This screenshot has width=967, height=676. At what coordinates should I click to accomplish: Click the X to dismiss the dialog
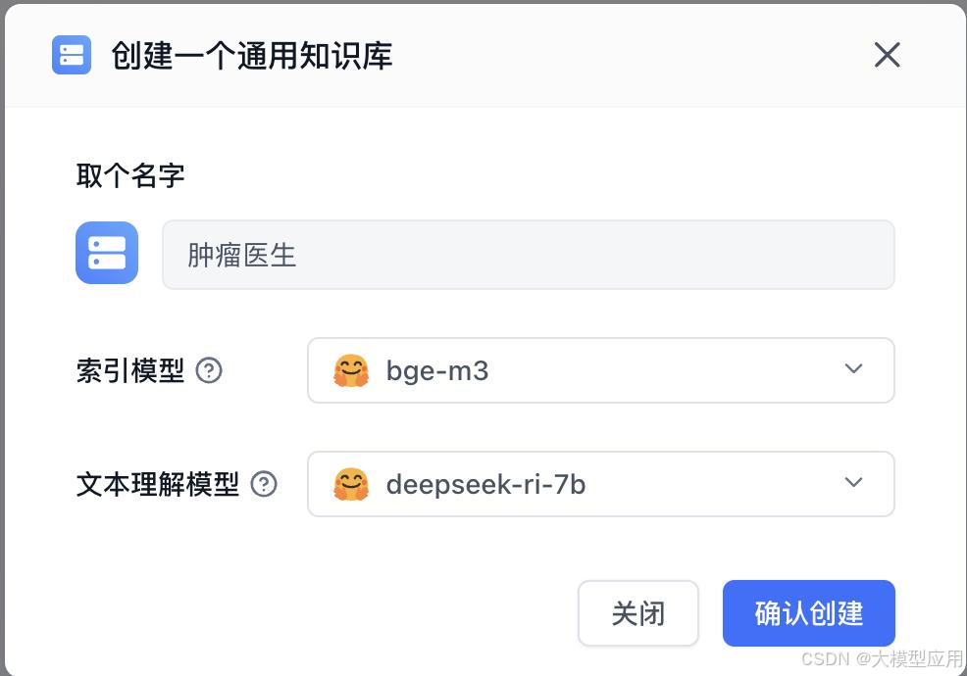(887, 55)
